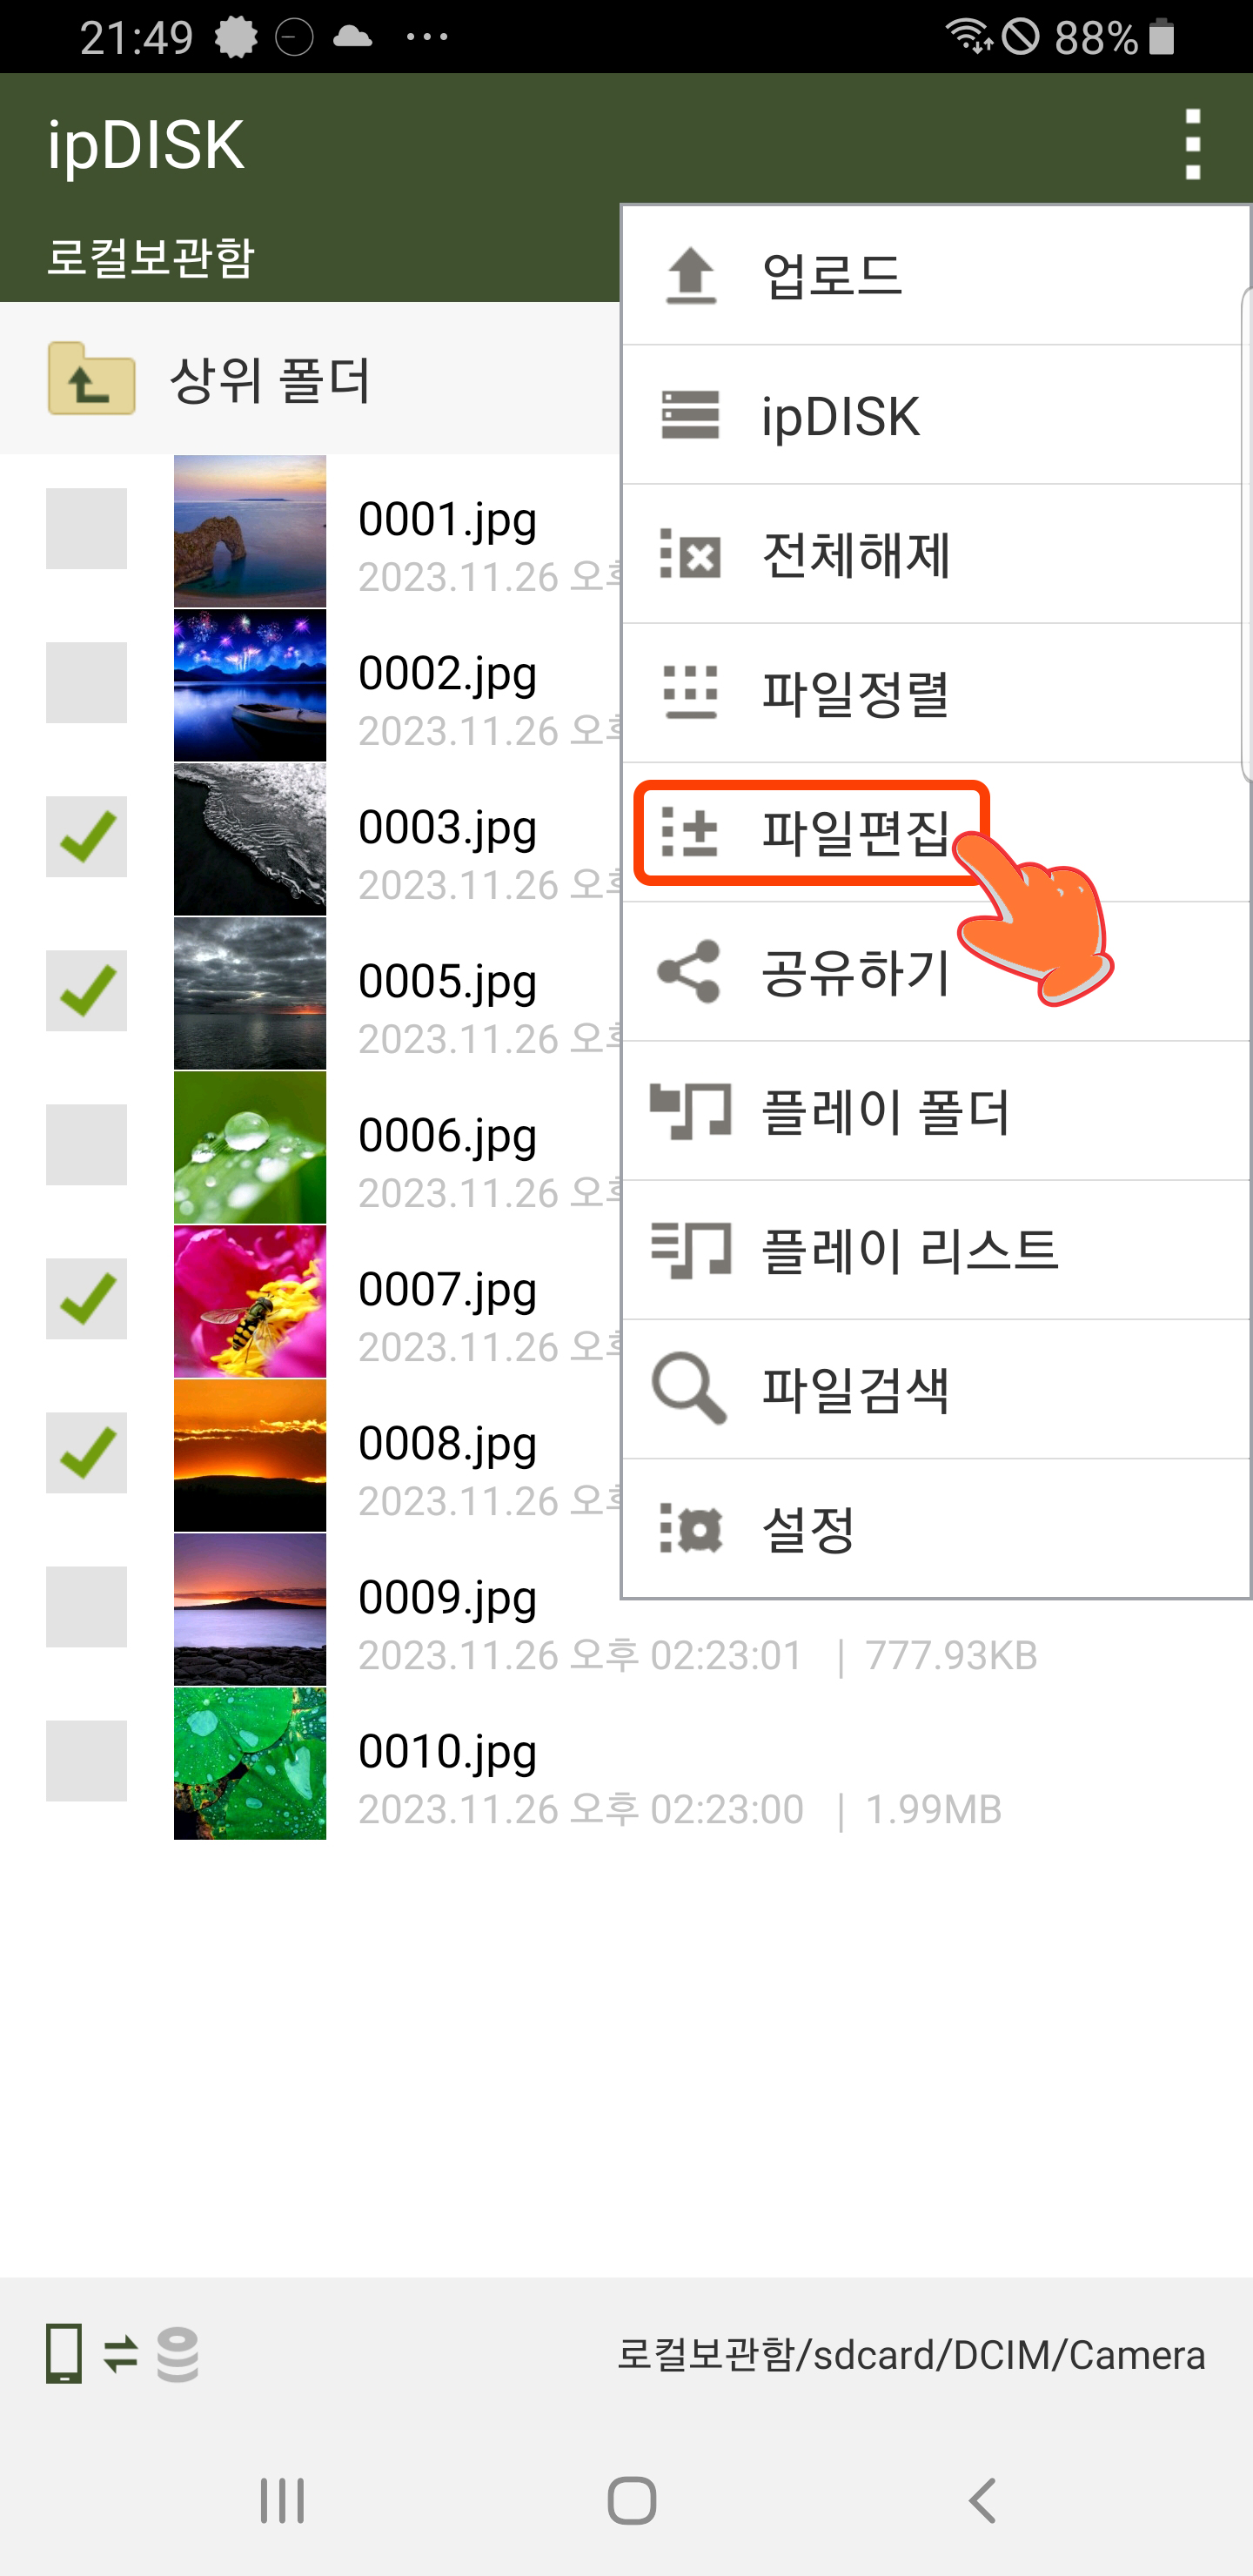1253x2576 pixels.
Task: Tap the 설정 settings gear icon
Action: tap(690, 1528)
